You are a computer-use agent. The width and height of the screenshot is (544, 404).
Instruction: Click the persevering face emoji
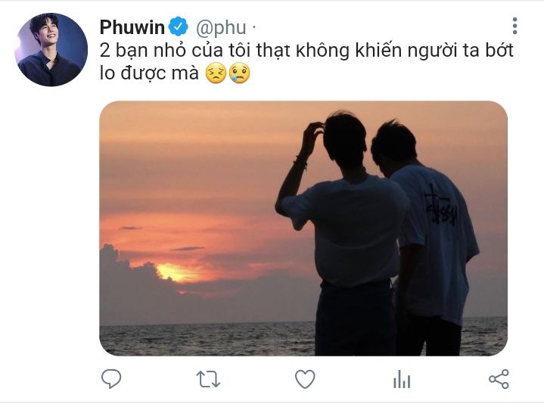[x=216, y=73]
